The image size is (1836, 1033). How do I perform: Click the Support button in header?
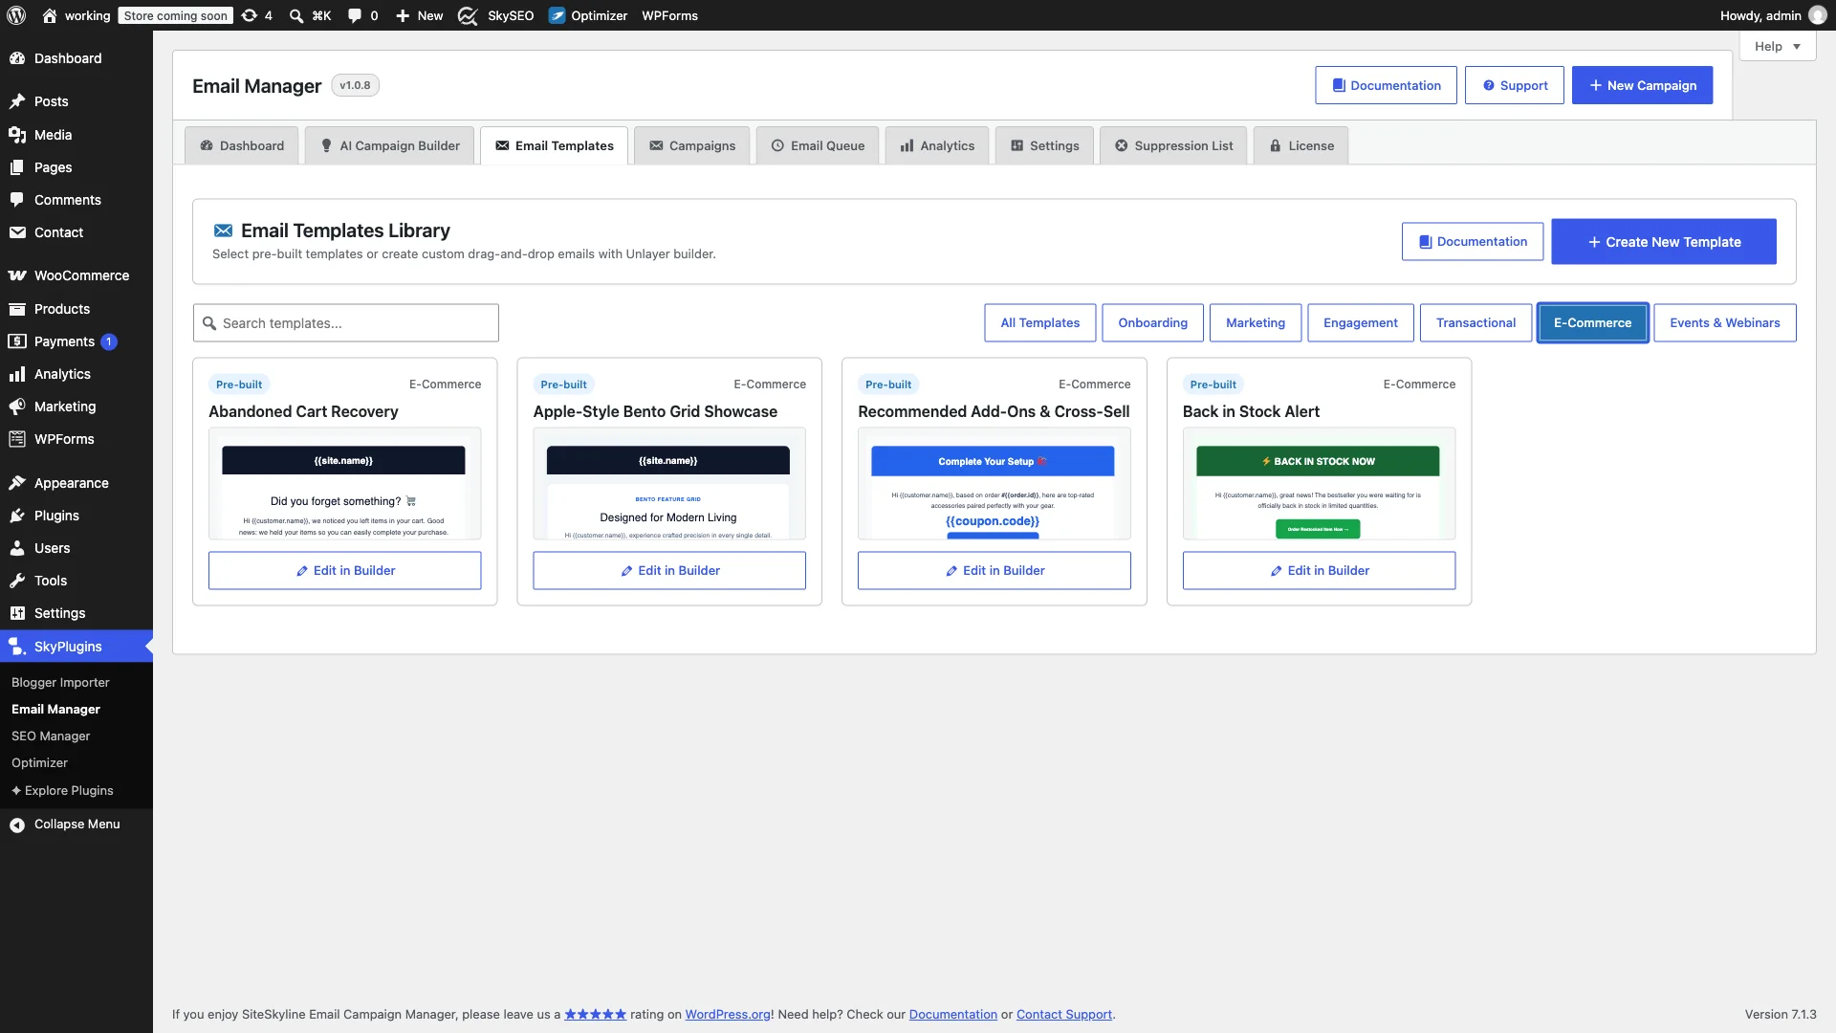(x=1515, y=85)
